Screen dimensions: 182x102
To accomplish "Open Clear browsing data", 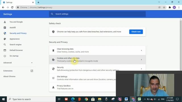I will pyautogui.click(x=97, y=50).
